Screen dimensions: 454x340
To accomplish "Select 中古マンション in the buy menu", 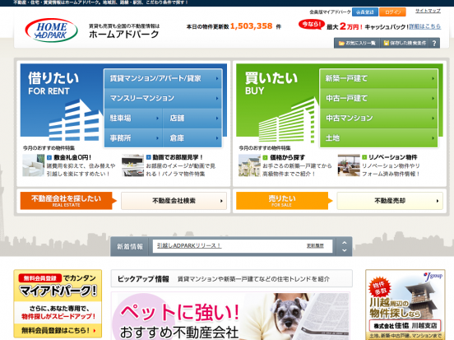I will point(378,118).
